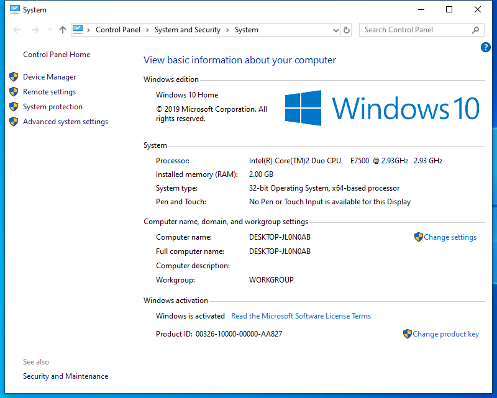Screen dimensions: 497x398
Task: Expand chevron before Control Panel breadcrumb
Action: click(x=88, y=30)
